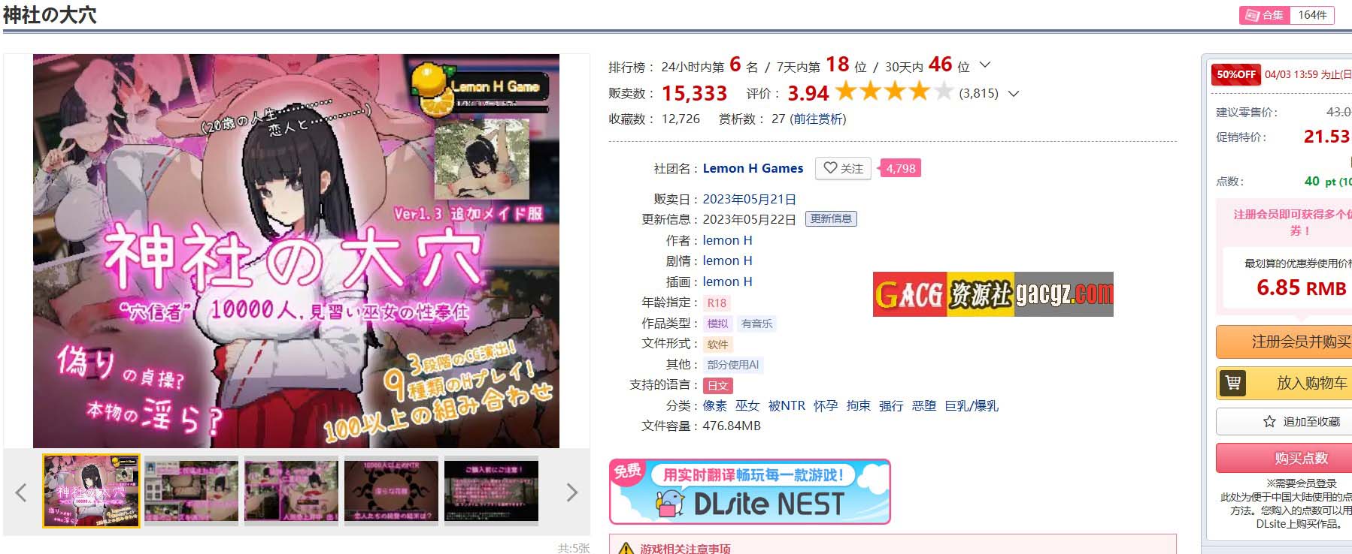
Task: Click the shopping cart icon
Action: [1233, 383]
